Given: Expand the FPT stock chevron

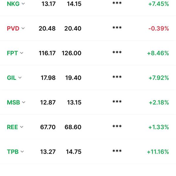Looking at the screenshot, I should point(21,53).
